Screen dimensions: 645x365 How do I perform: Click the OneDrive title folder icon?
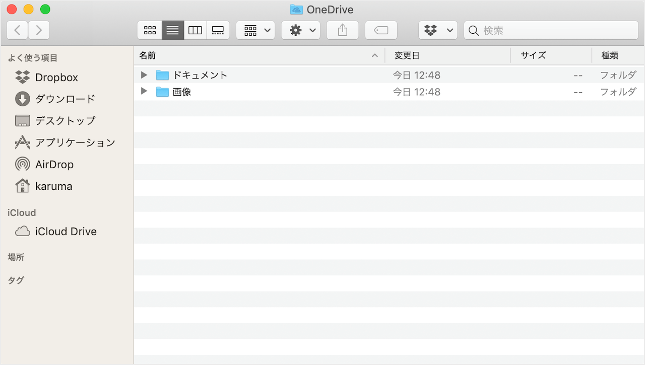click(296, 10)
